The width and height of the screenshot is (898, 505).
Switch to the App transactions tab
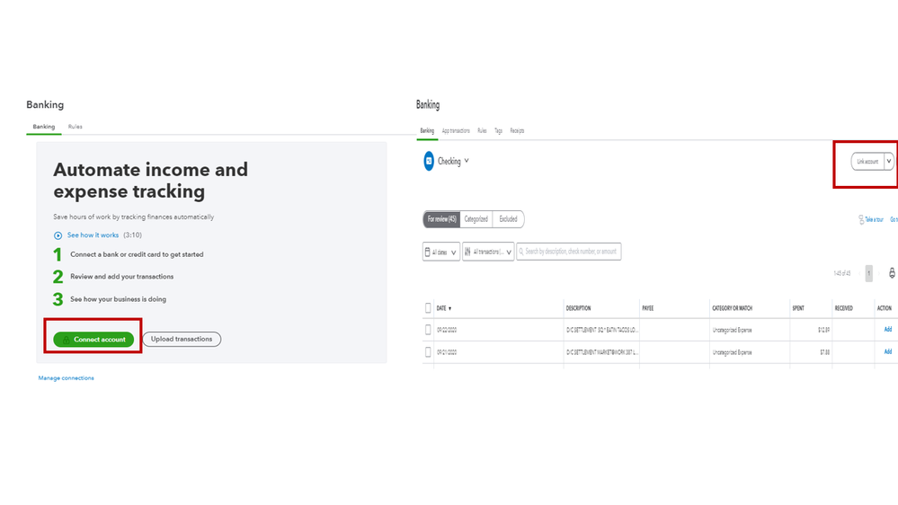point(456,131)
